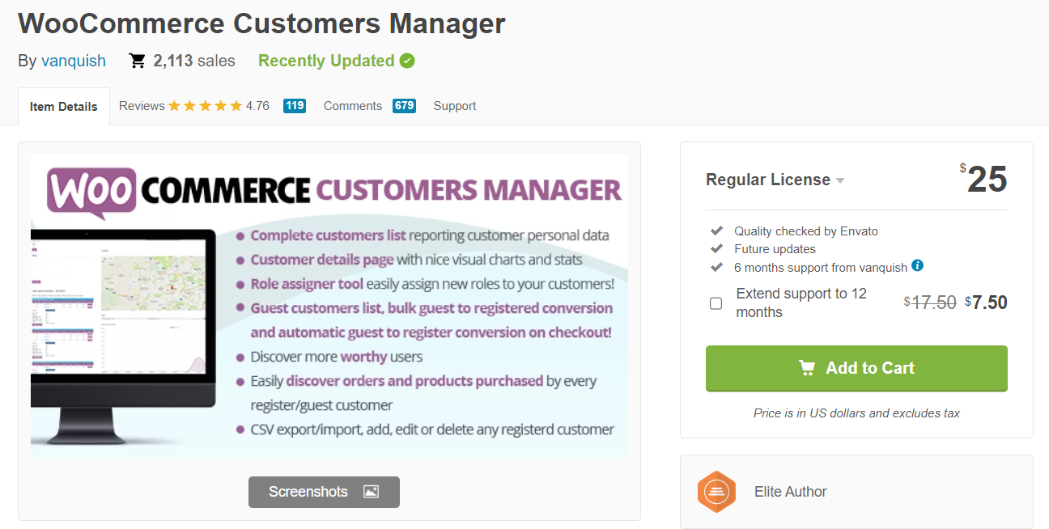Click the orange Elite Author badge icon
Image resolution: width=1049 pixels, height=529 pixels.
click(x=716, y=492)
